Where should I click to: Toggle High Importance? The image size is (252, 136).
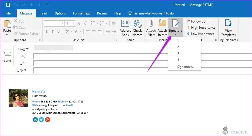click(201, 28)
